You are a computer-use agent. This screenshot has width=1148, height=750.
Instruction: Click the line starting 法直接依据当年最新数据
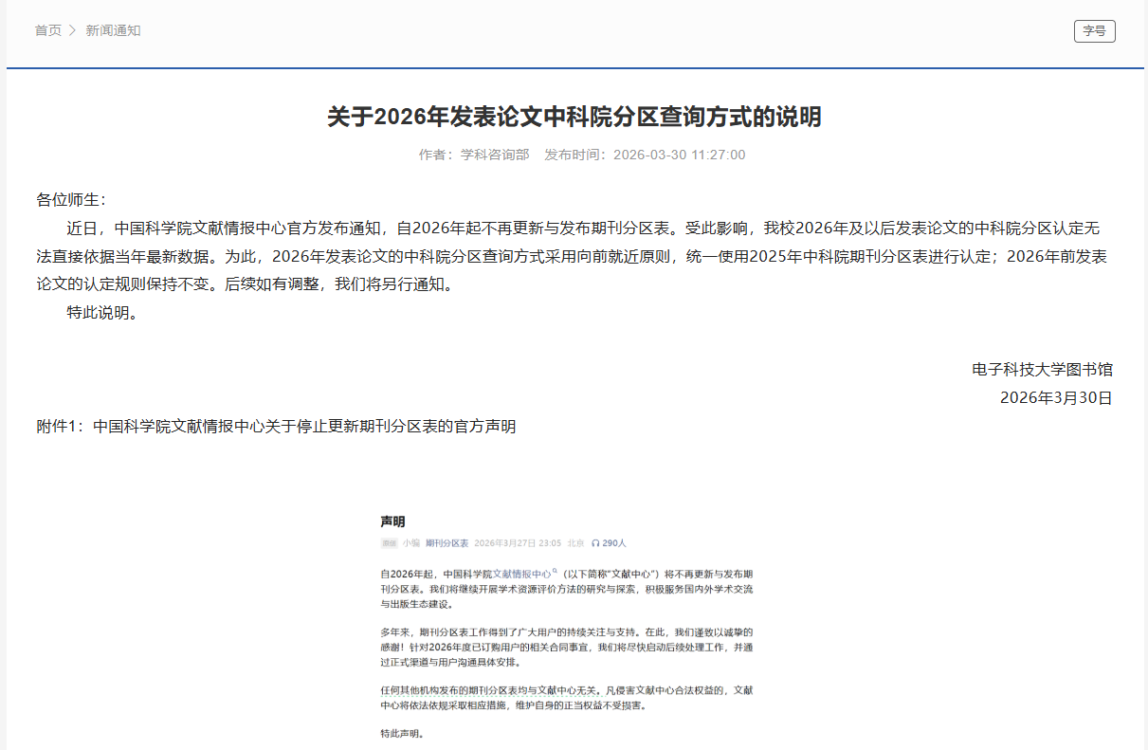click(573, 256)
